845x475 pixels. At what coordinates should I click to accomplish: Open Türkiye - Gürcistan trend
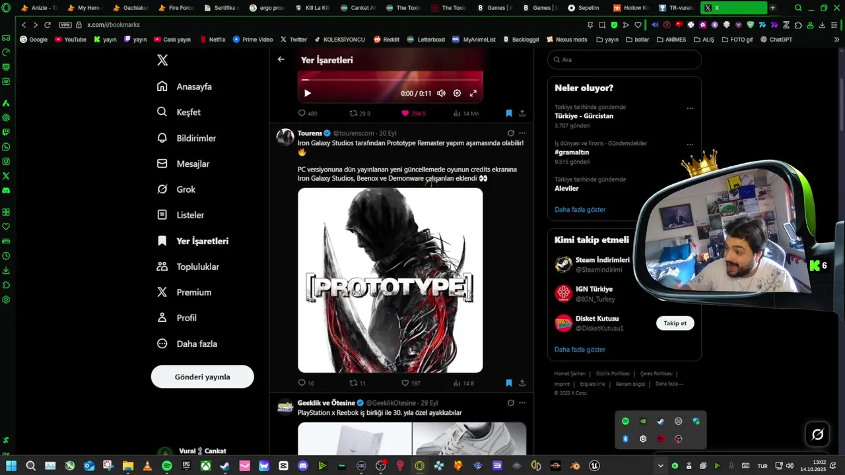(584, 116)
